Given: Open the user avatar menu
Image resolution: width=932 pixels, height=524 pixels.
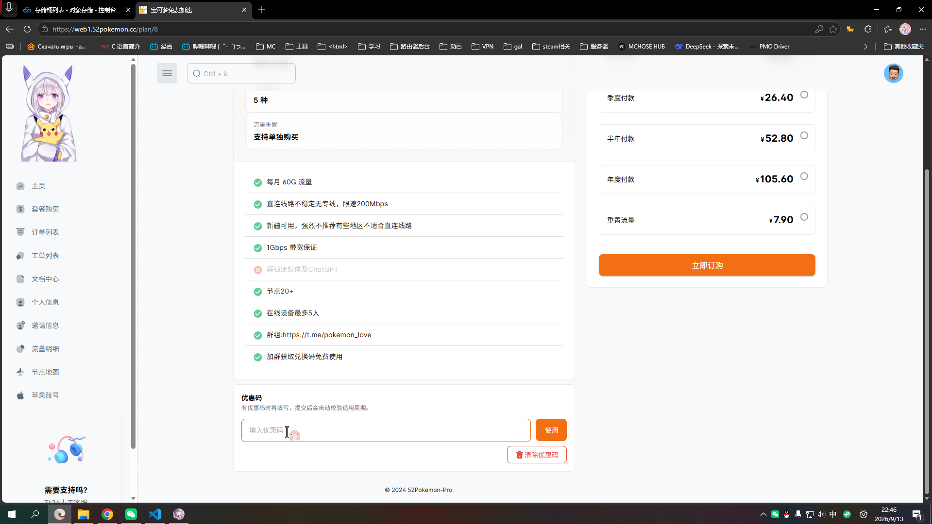Looking at the screenshot, I should tap(893, 73).
